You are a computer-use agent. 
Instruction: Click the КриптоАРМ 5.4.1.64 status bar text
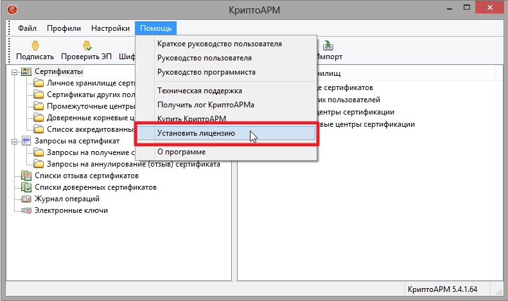tap(442, 289)
